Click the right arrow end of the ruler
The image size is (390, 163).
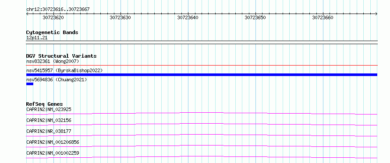(376, 14)
